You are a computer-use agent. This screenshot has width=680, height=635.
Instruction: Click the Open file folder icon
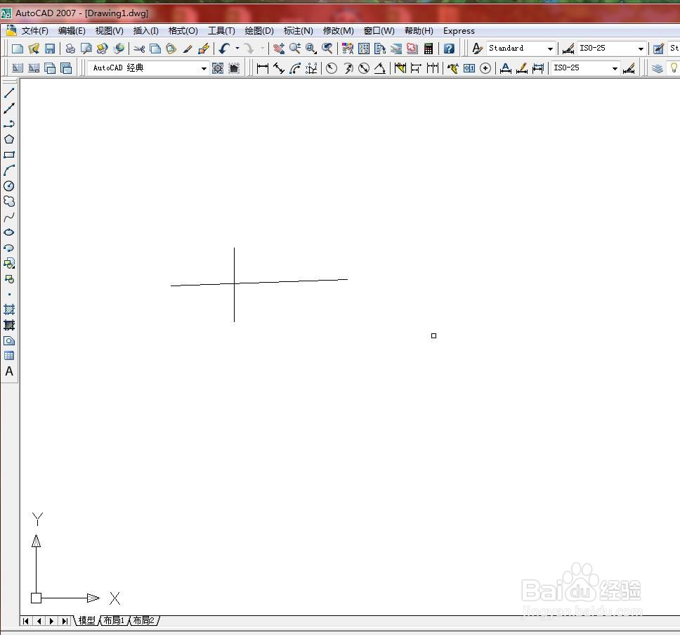pyautogui.click(x=34, y=49)
